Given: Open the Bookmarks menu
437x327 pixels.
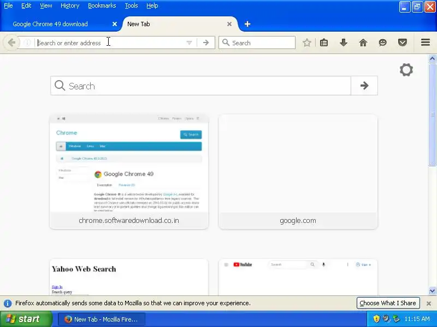Looking at the screenshot, I should tap(102, 5).
